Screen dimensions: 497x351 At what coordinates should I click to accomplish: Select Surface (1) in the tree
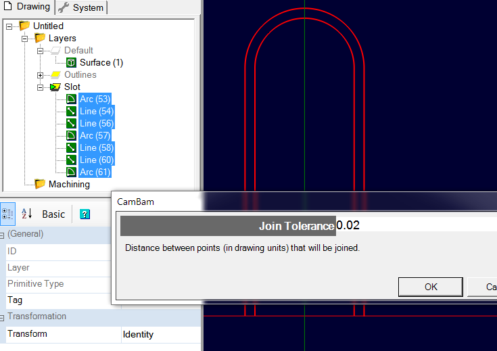[101, 62]
